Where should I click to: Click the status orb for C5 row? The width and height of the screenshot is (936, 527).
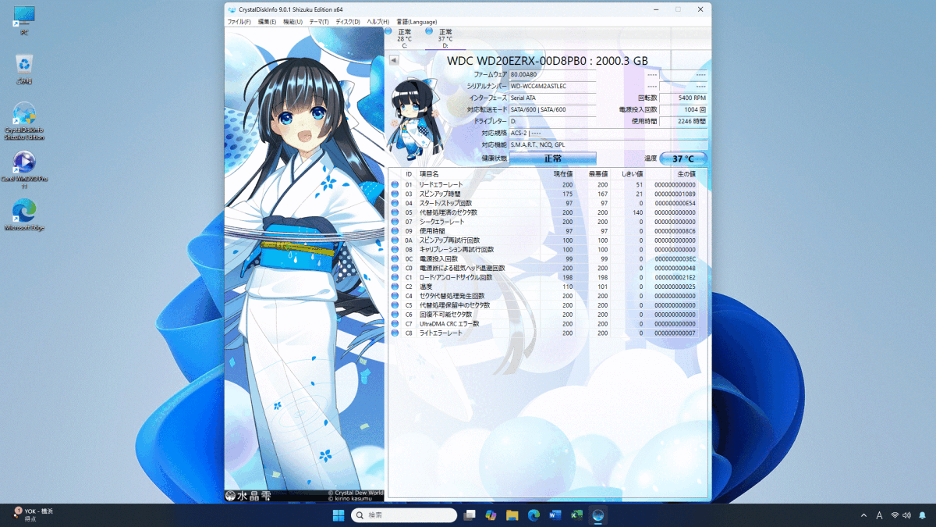point(395,305)
